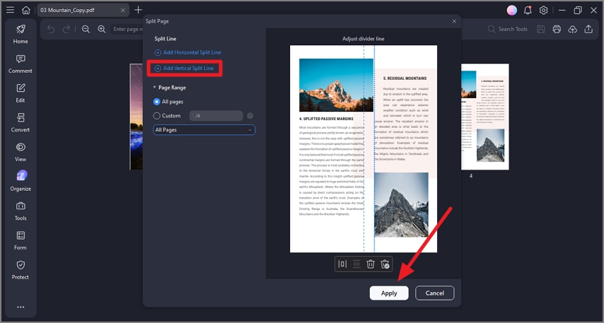Viewport: 604px width, 323px height.
Task: Open the Comment tools
Action: [21, 64]
